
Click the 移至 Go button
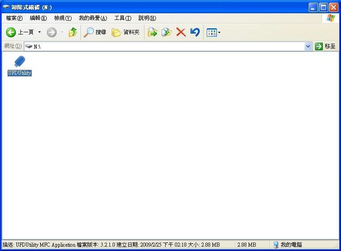tap(325, 46)
